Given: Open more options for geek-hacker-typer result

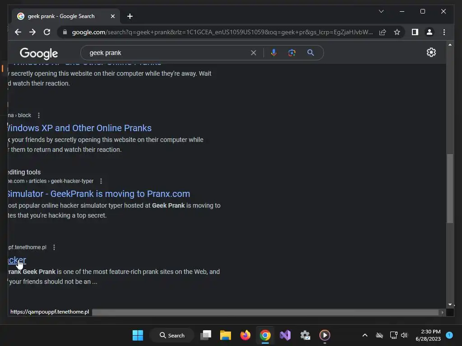Looking at the screenshot, I should (x=101, y=181).
